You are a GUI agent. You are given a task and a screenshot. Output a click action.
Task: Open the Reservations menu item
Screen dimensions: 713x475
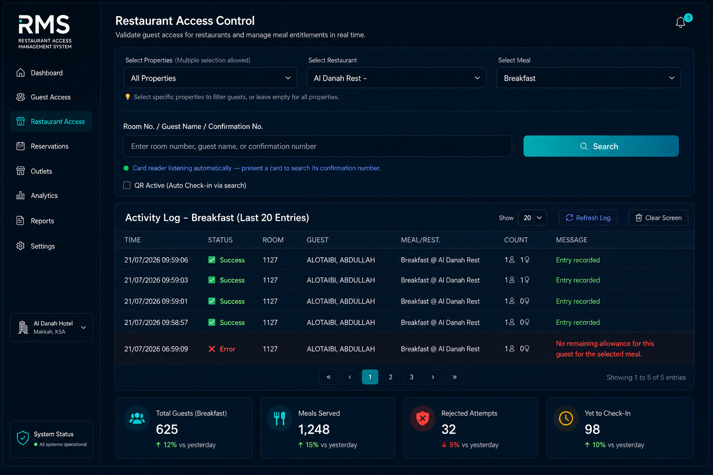coord(51,146)
